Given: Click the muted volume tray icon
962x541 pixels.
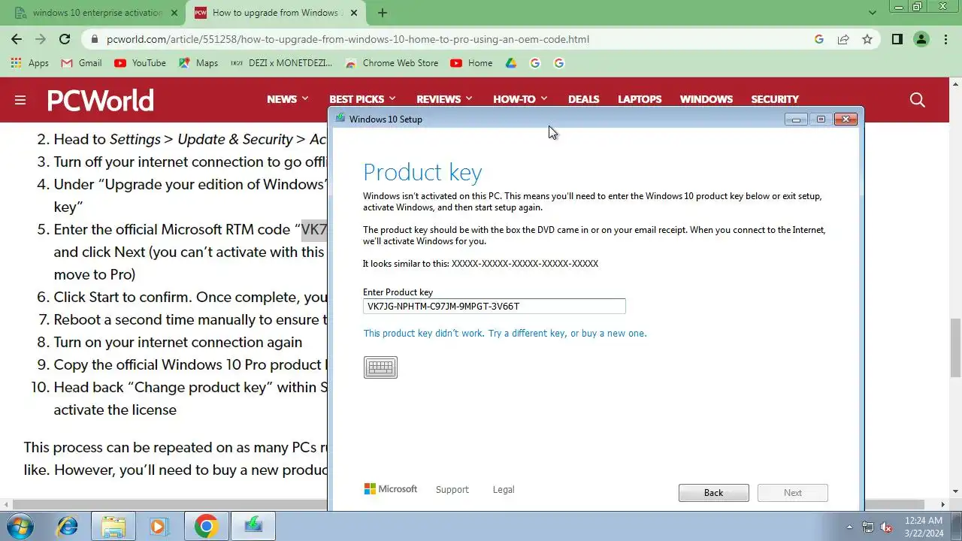Looking at the screenshot, I should pos(887,527).
